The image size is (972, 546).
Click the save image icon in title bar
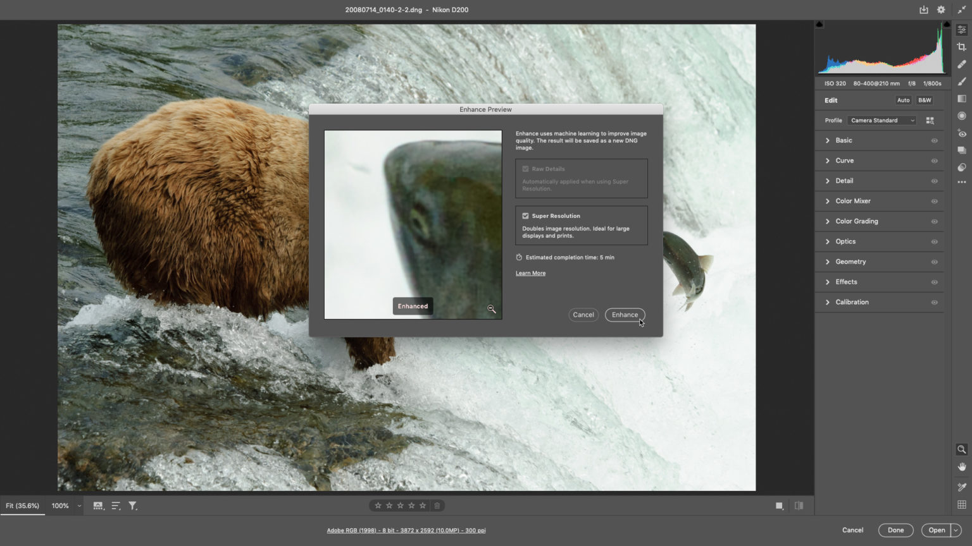click(x=923, y=9)
